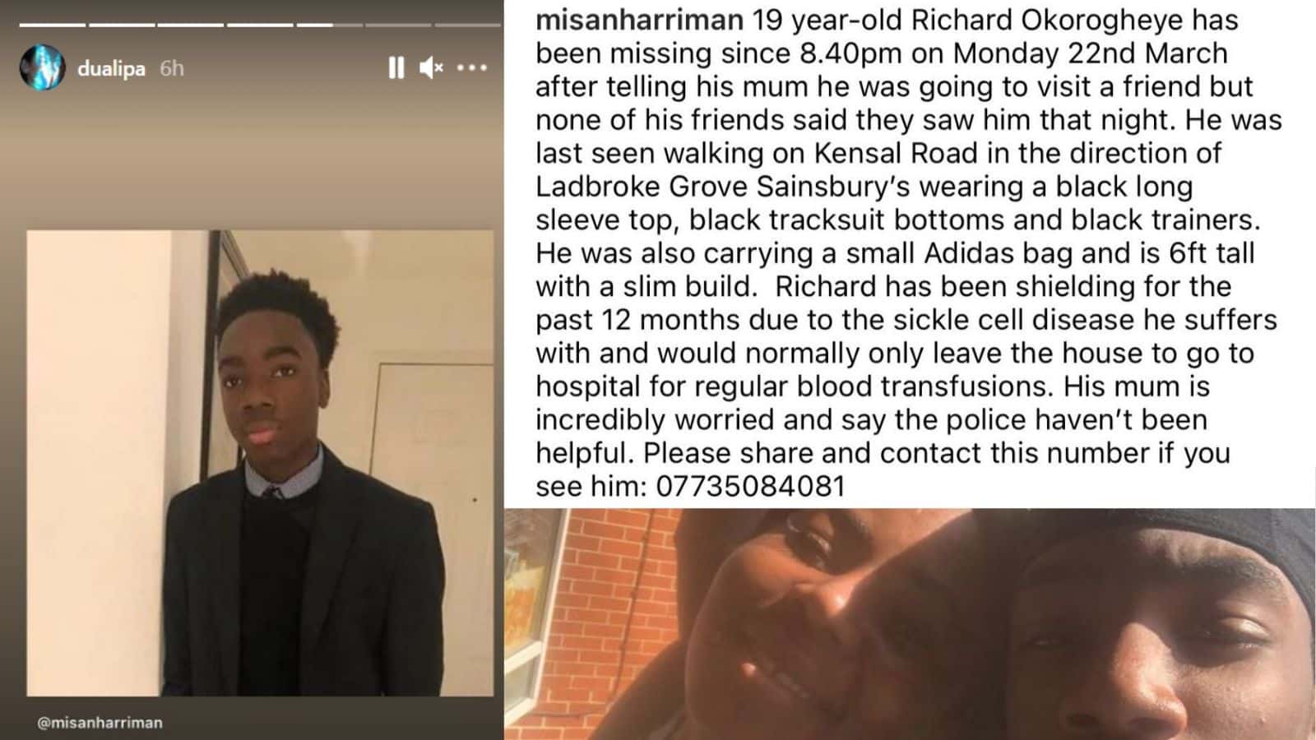Image resolution: width=1316 pixels, height=740 pixels.
Task: Click the 6h story timestamp
Action: tap(172, 68)
